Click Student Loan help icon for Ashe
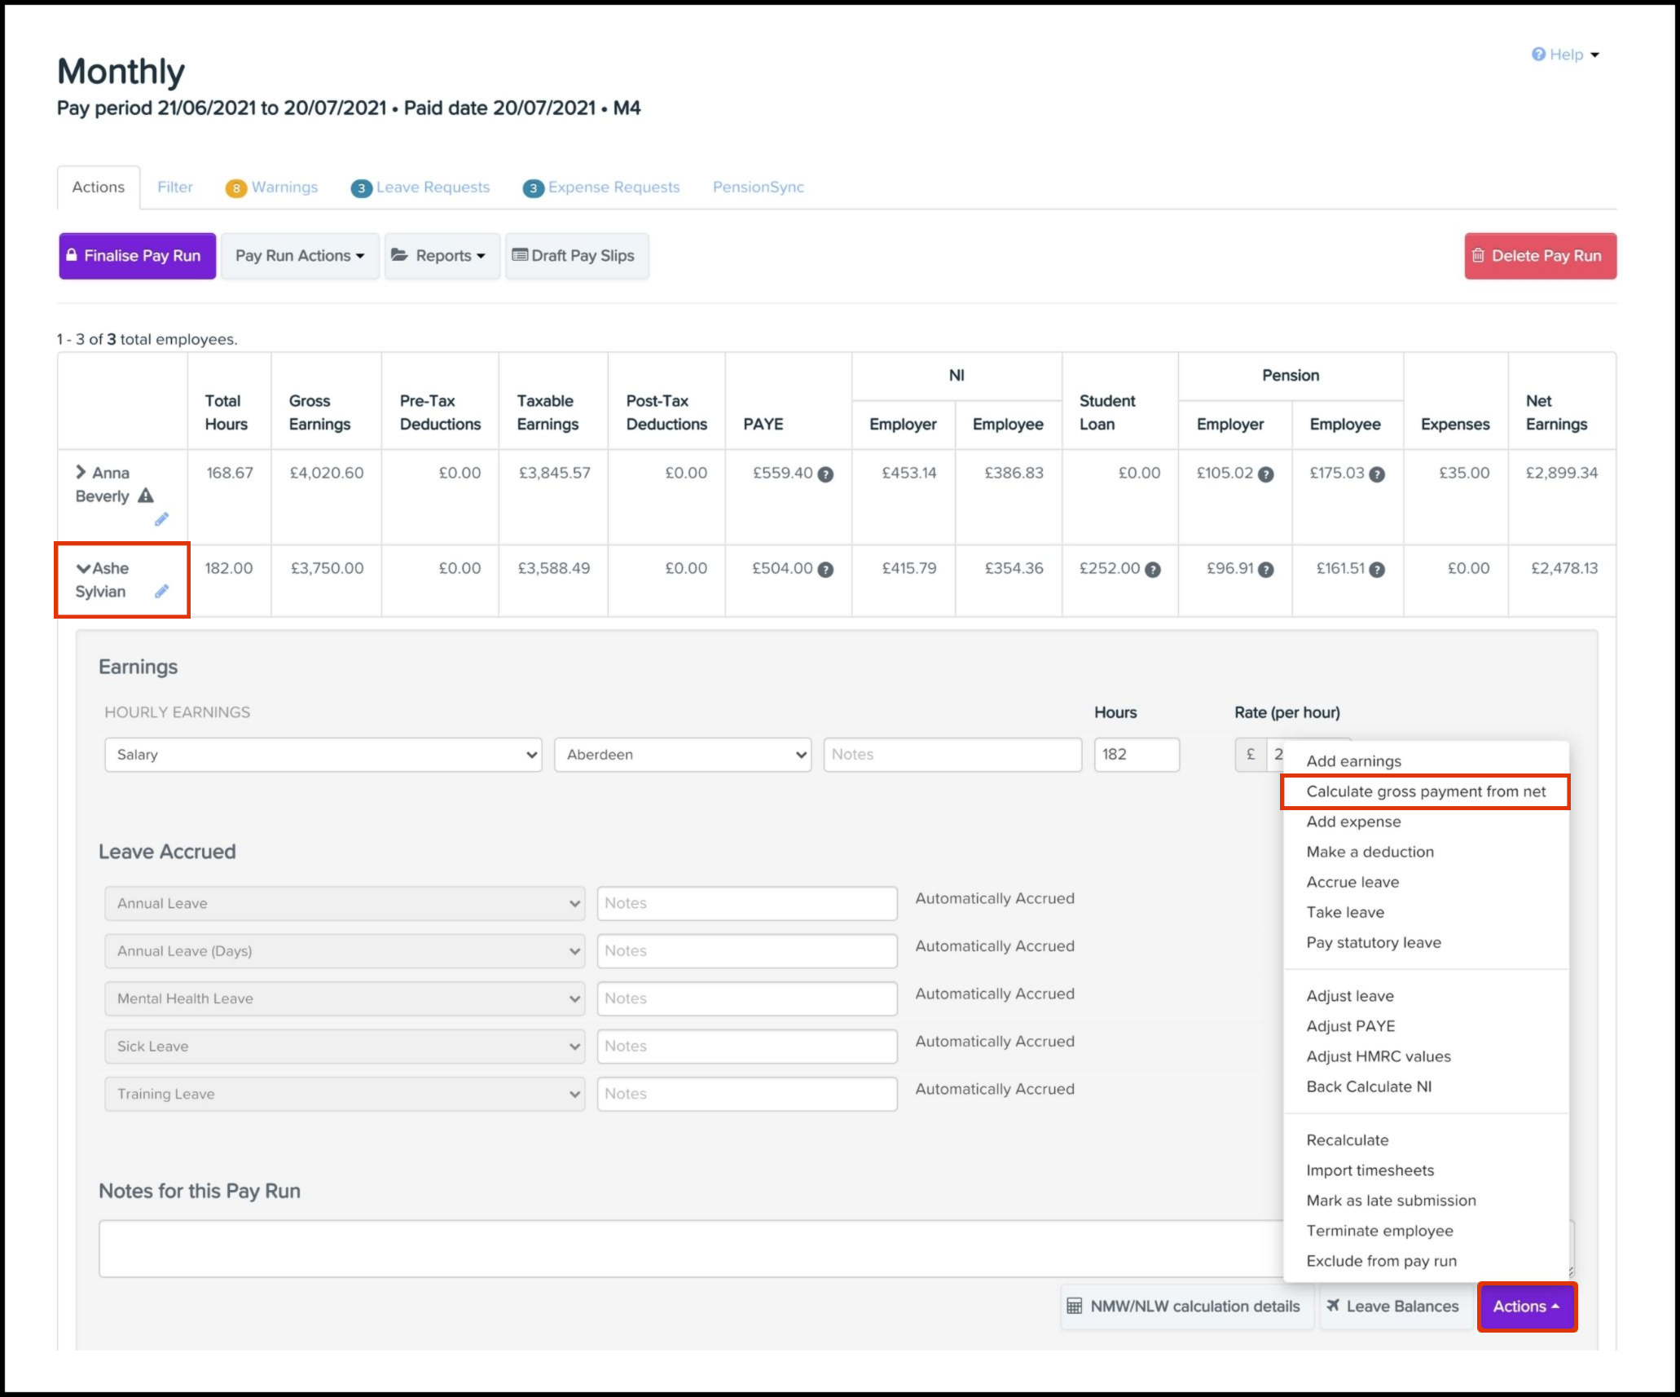The height and width of the screenshot is (1397, 1680). click(x=1153, y=570)
